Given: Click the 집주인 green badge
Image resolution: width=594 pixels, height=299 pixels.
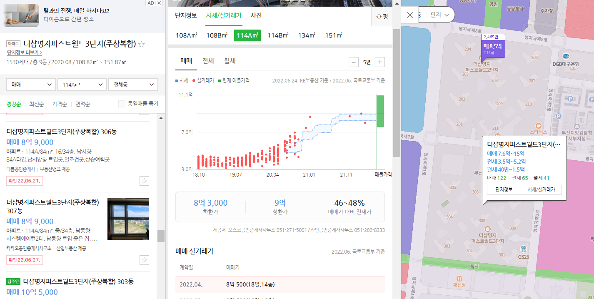Looking at the screenshot, I should 13,282.
